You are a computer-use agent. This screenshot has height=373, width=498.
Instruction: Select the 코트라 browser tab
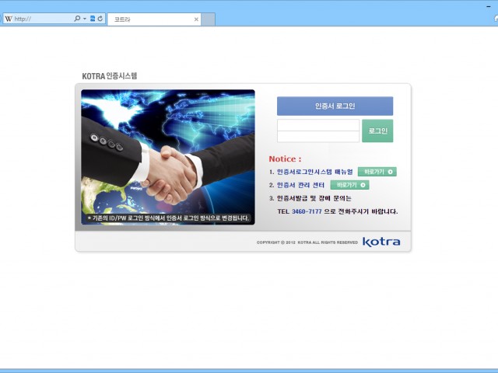[148, 19]
